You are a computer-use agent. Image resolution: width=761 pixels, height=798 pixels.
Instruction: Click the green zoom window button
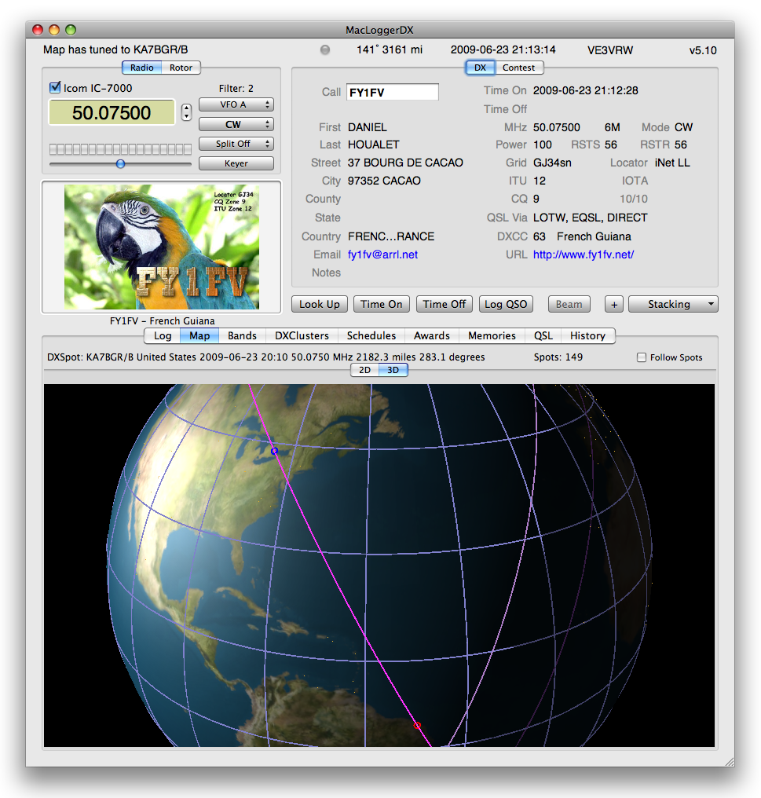[71, 30]
